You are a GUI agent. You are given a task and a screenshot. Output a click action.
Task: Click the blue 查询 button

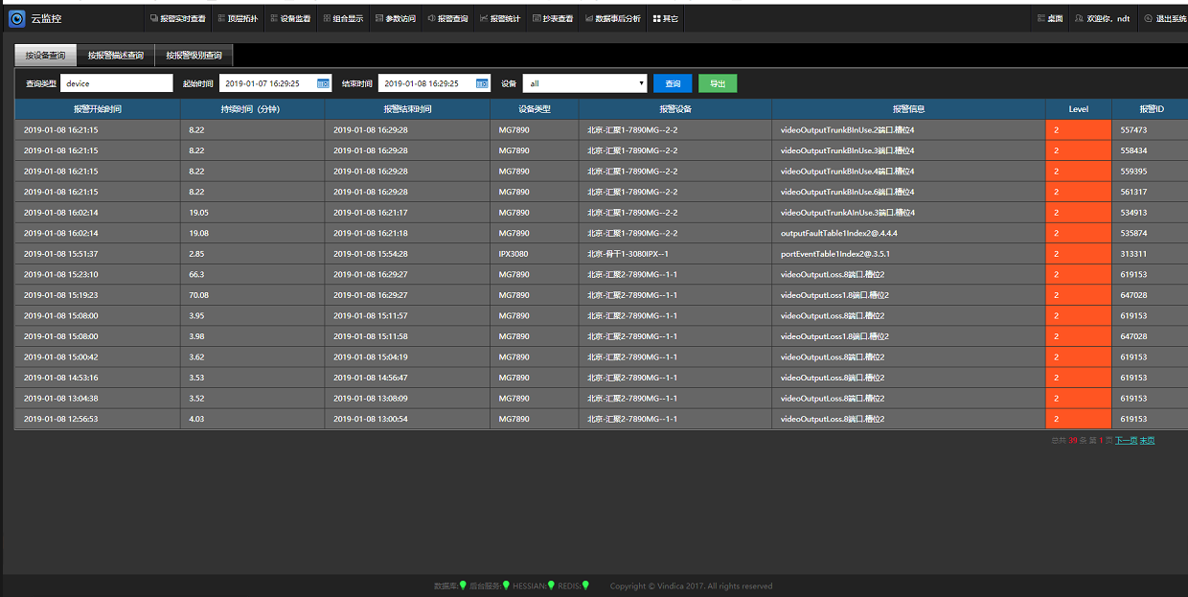click(672, 83)
